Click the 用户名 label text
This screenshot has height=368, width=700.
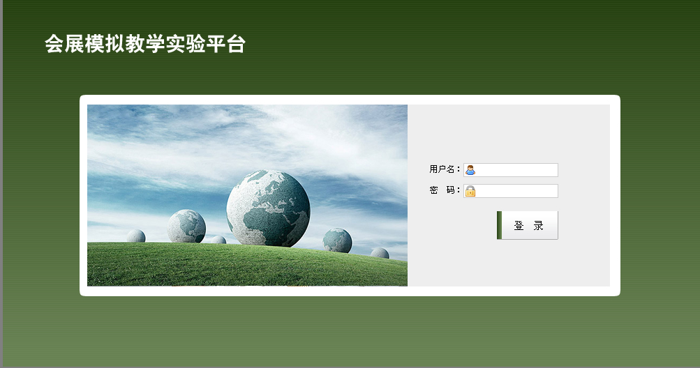[445, 169]
